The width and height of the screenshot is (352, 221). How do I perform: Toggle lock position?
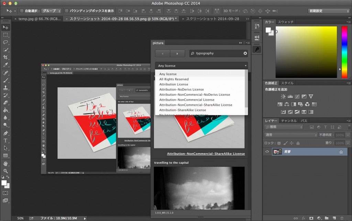tap(291, 143)
